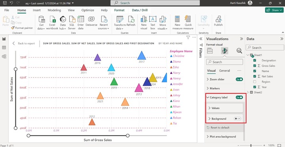Open the filter icon above the chart
Image resolution: width=285 pixels, height=147 pixels.
point(188,38)
